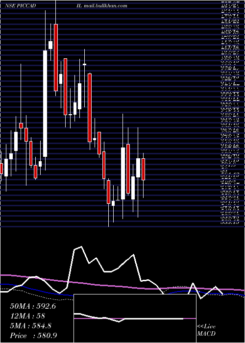Click the NSE PICCADIL chart title
245x343 pixels.
pos(43,6)
